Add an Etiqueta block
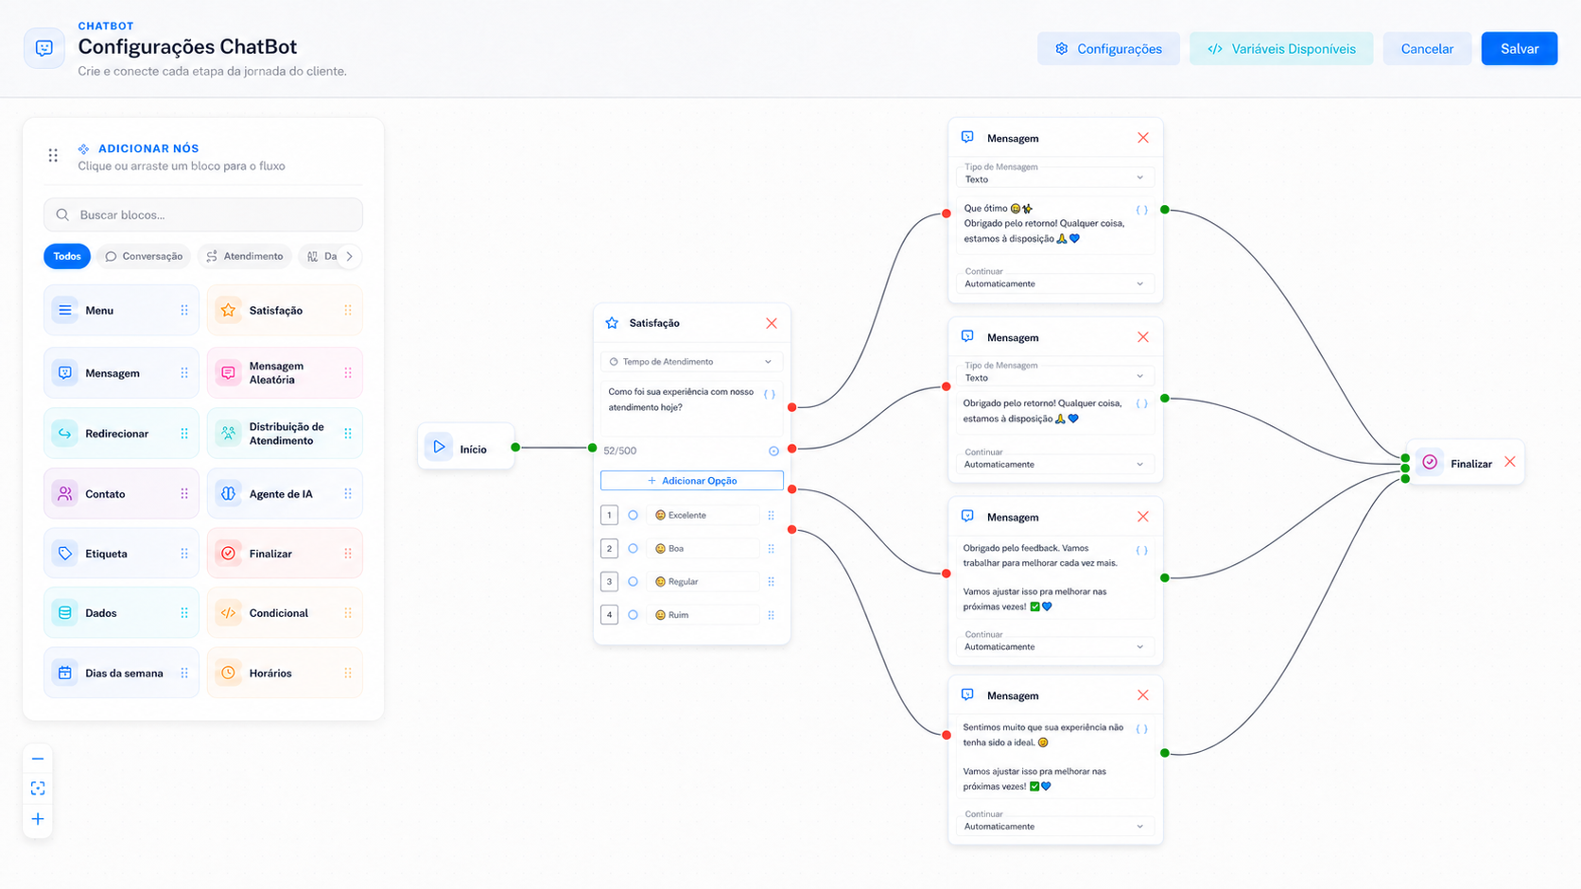Screen dimensions: 1581x889 pos(121,554)
